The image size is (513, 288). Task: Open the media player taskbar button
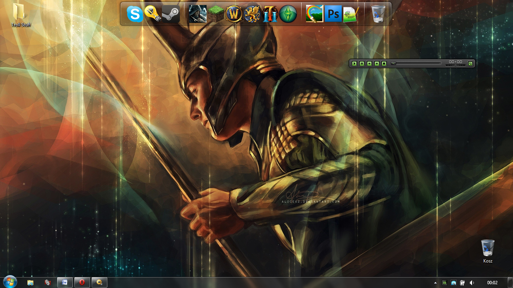(99, 282)
